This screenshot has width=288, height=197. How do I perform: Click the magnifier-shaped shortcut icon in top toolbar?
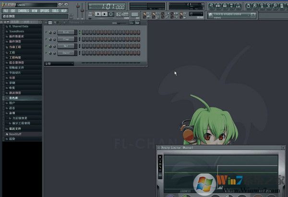(x=275, y=6)
